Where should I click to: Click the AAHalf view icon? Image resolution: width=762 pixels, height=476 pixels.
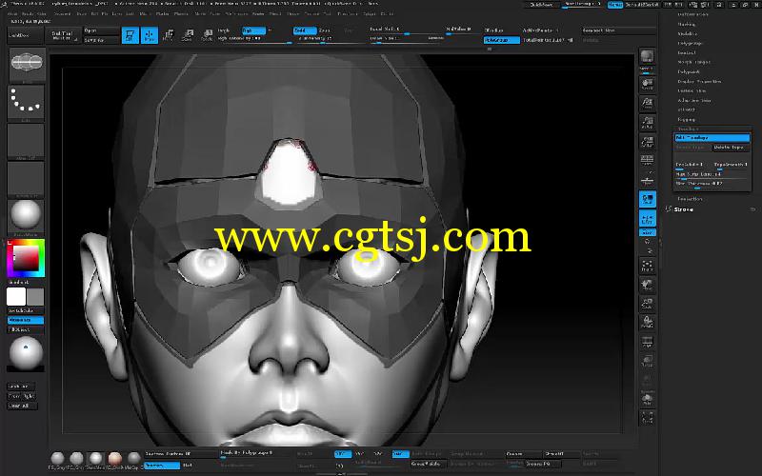click(x=647, y=142)
